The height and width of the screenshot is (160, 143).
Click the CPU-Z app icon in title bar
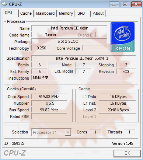coord(4,4)
